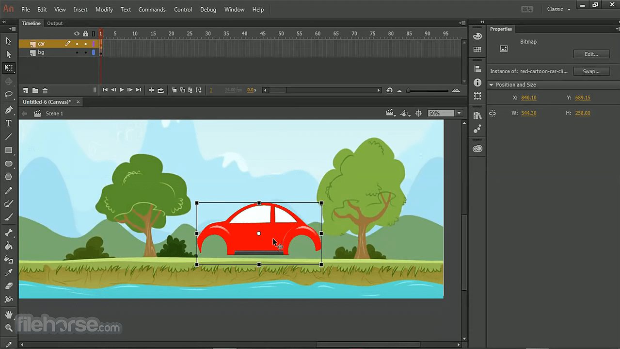Open the Align panel

coord(477,68)
